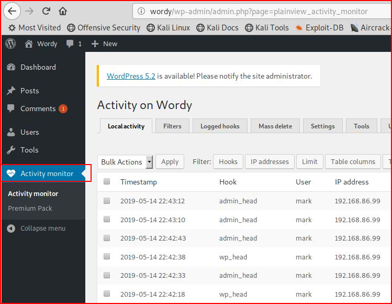Image resolution: width=392 pixels, height=304 pixels.
Task: Click the IP address column header
Action: point(352,182)
